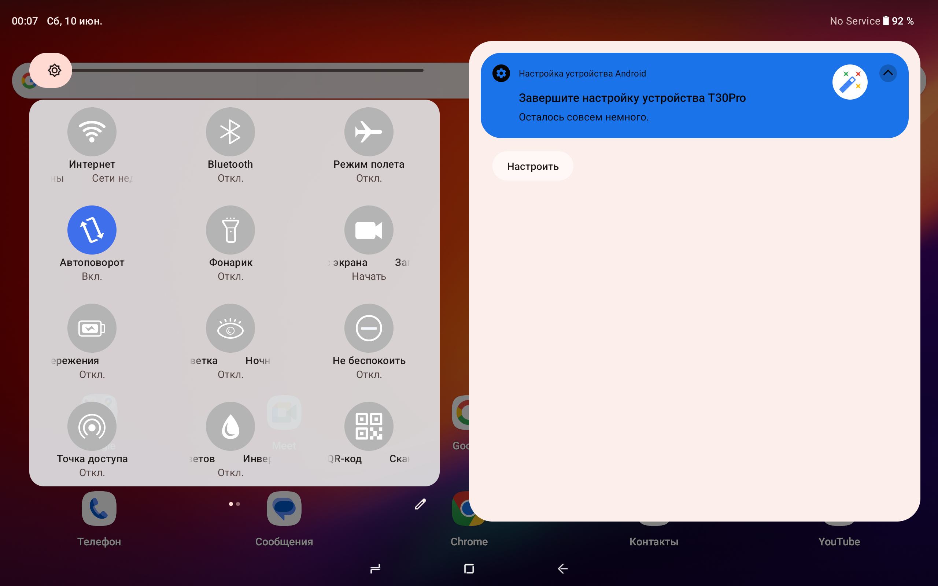Screen dimensions: 938x586
Task: Click the Android setup gear icon
Action: pyautogui.click(x=501, y=73)
